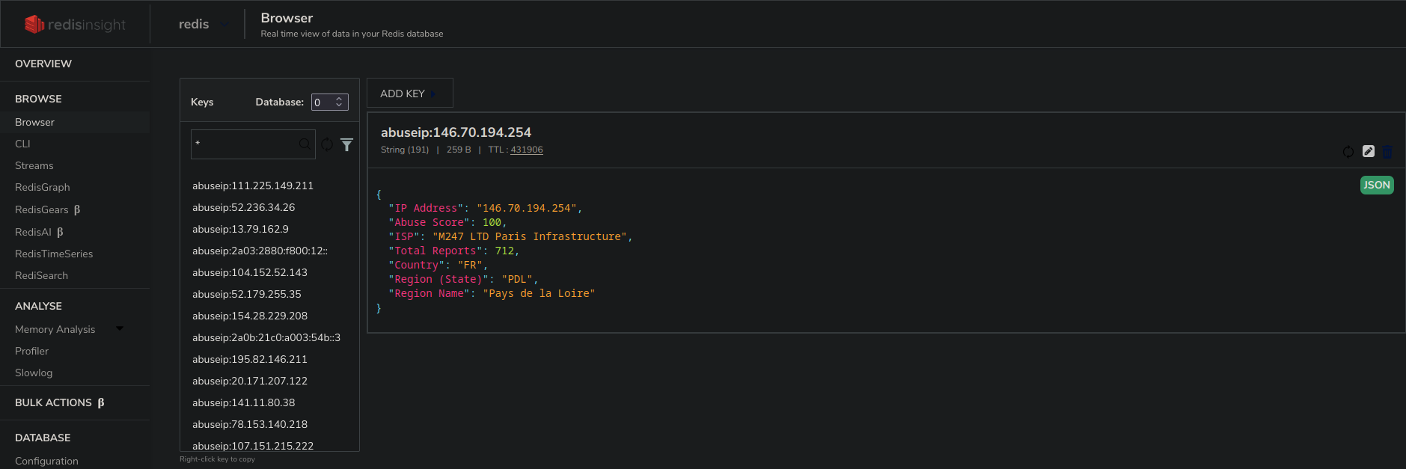Click the Region (State) value PDL
Viewport: 1406px width, 469px height.
click(x=517, y=279)
